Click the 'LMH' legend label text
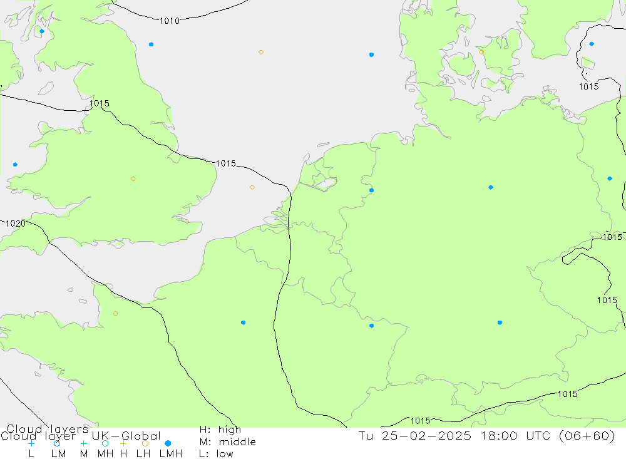 click(x=170, y=454)
